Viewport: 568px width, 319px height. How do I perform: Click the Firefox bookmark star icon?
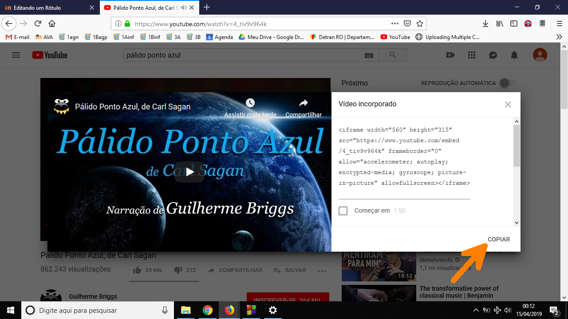420,23
